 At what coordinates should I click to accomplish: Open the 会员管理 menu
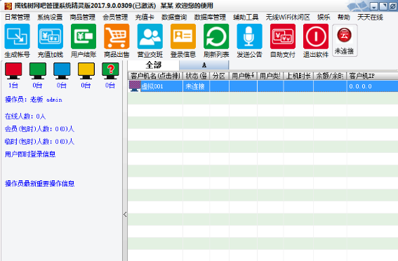click(115, 18)
